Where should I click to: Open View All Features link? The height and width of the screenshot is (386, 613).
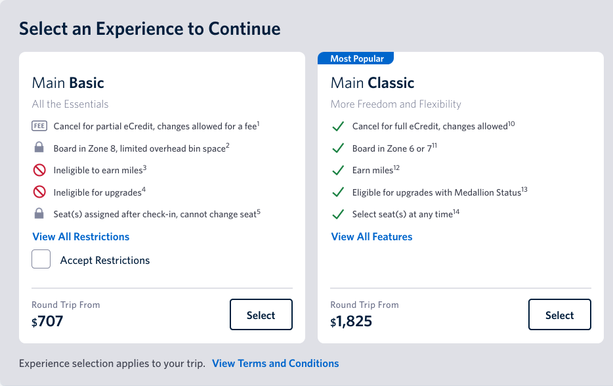tap(371, 236)
